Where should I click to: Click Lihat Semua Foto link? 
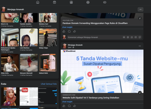click(49, 84)
